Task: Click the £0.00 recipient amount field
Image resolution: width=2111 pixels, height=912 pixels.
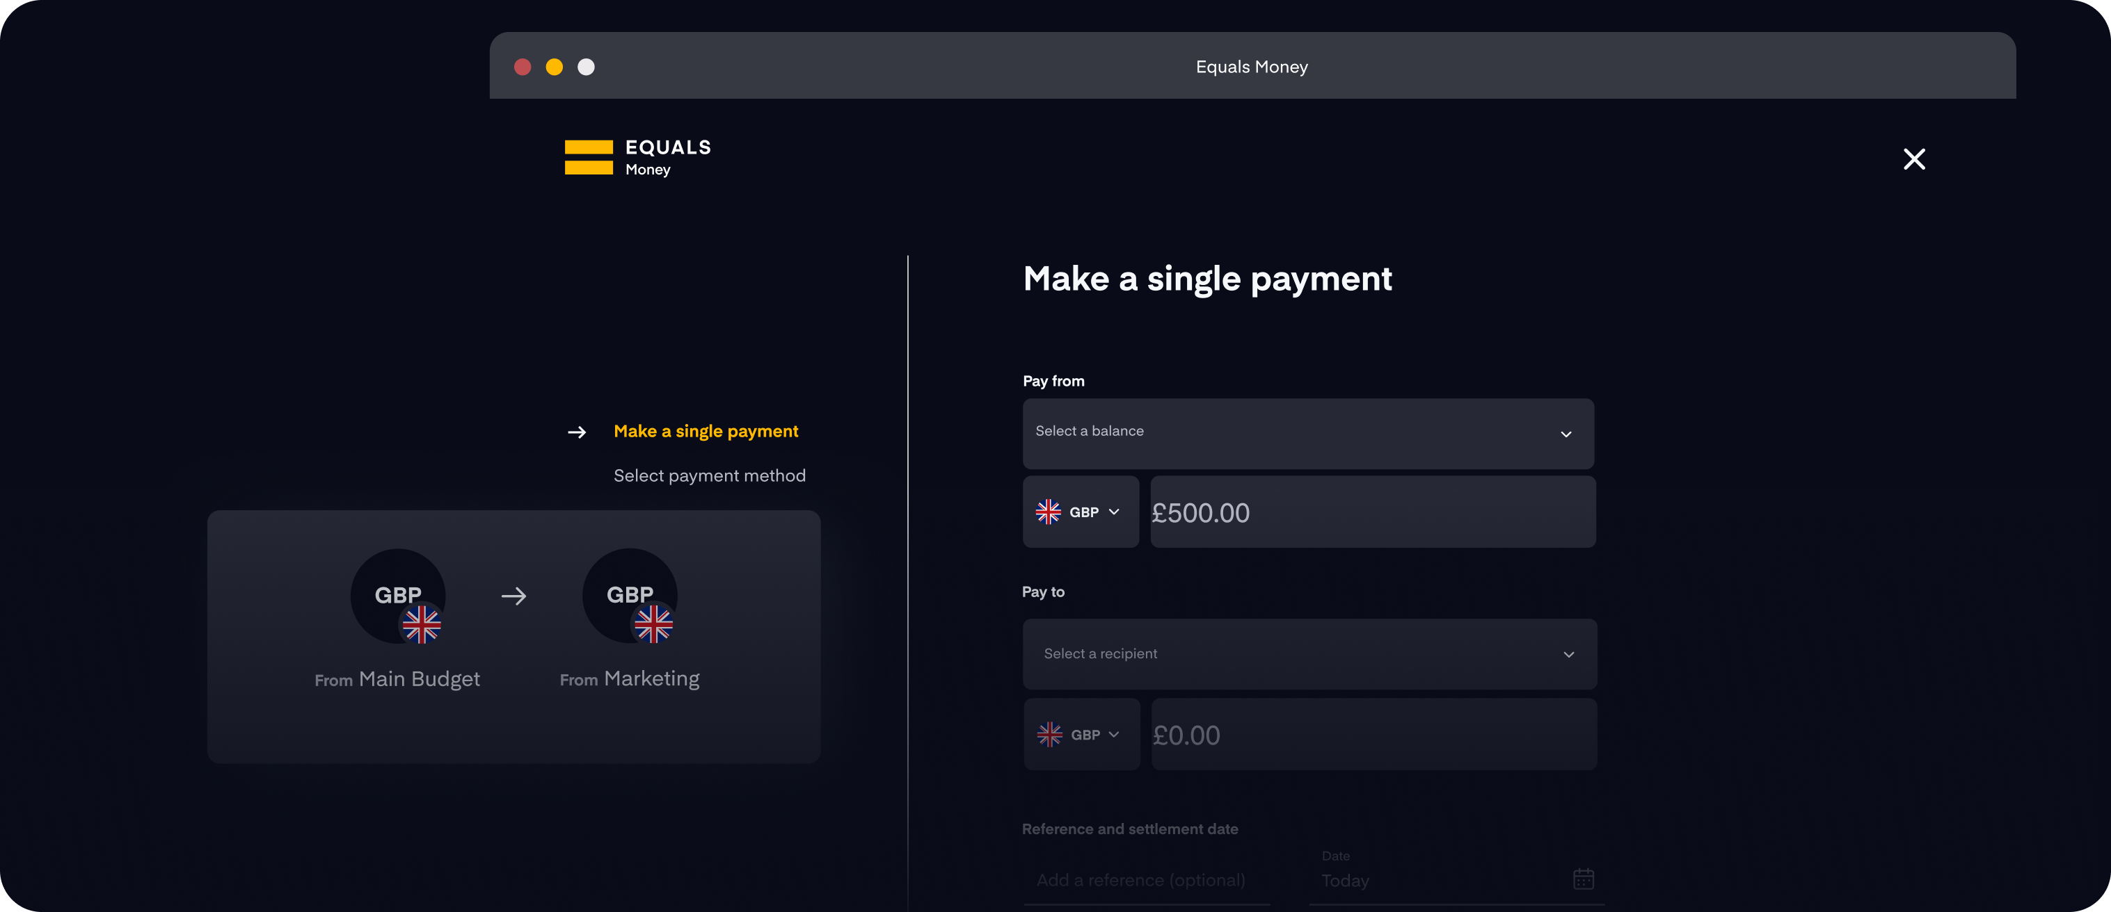Action: pyautogui.click(x=1374, y=734)
